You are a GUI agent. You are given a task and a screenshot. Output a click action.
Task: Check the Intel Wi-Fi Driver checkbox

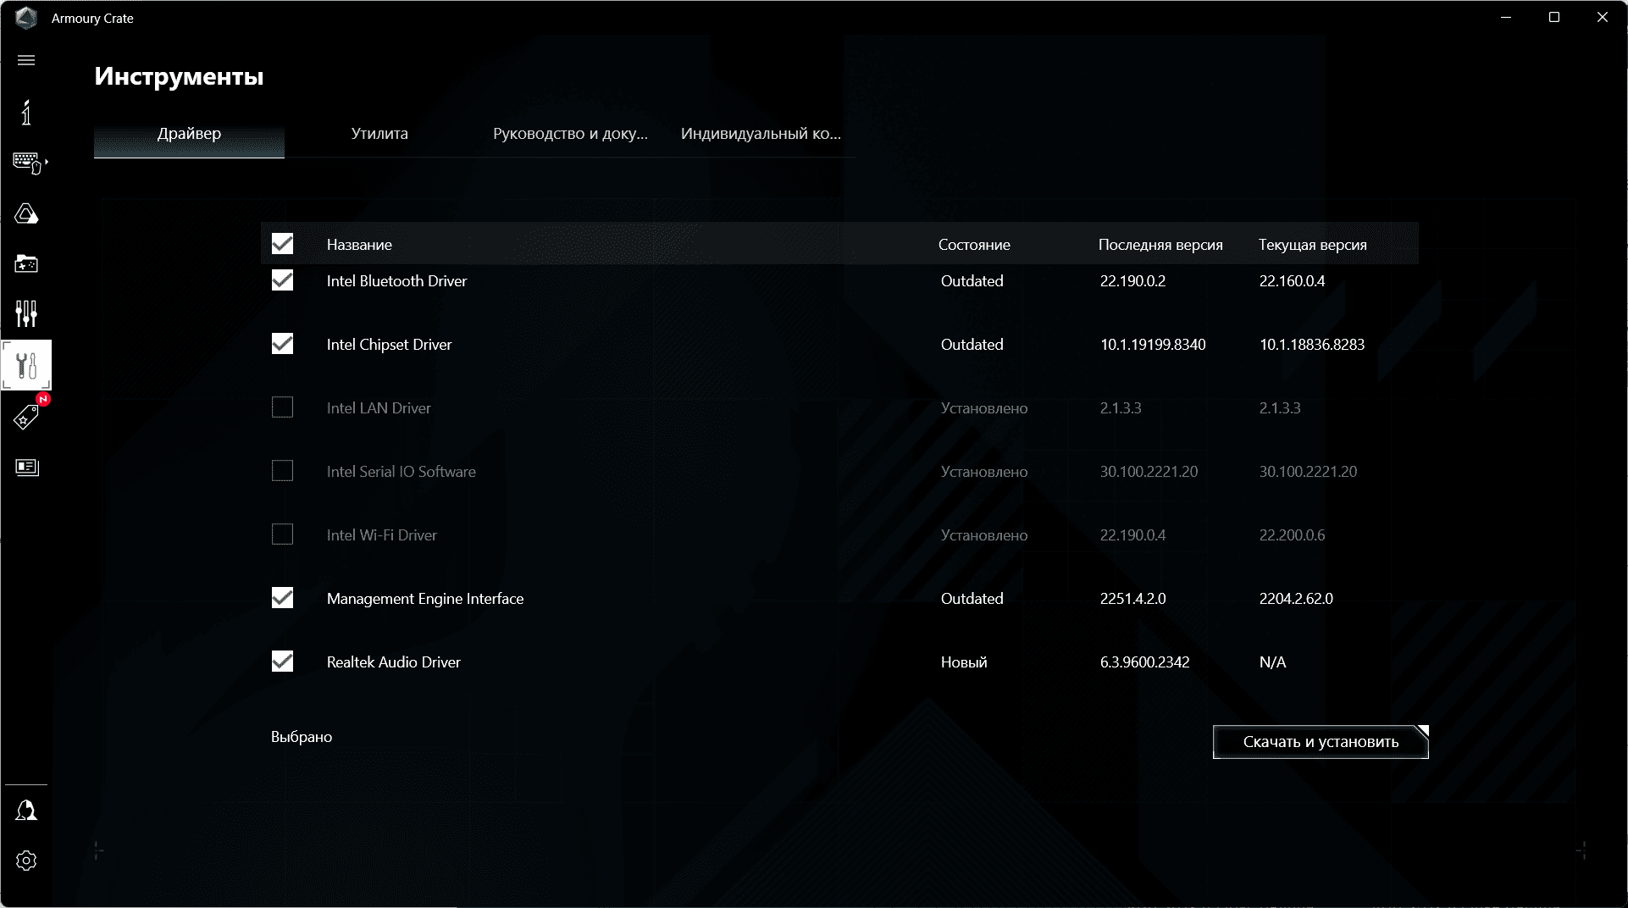point(282,534)
